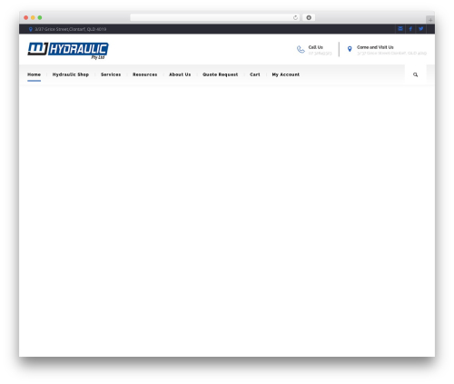Close the browser window with red button
Viewport: 454px width, 384px height.
coord(26,17)
